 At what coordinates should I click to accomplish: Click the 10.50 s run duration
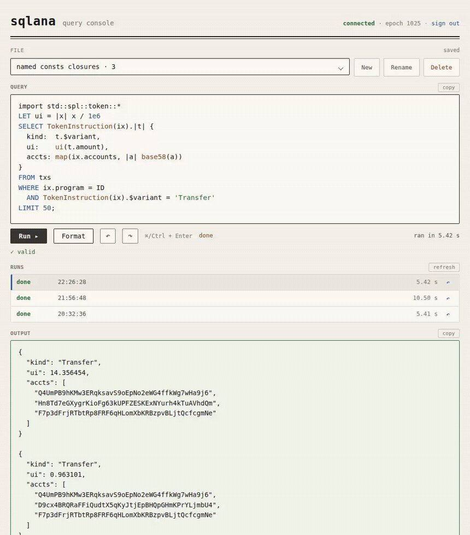click(x=425, y=298)
